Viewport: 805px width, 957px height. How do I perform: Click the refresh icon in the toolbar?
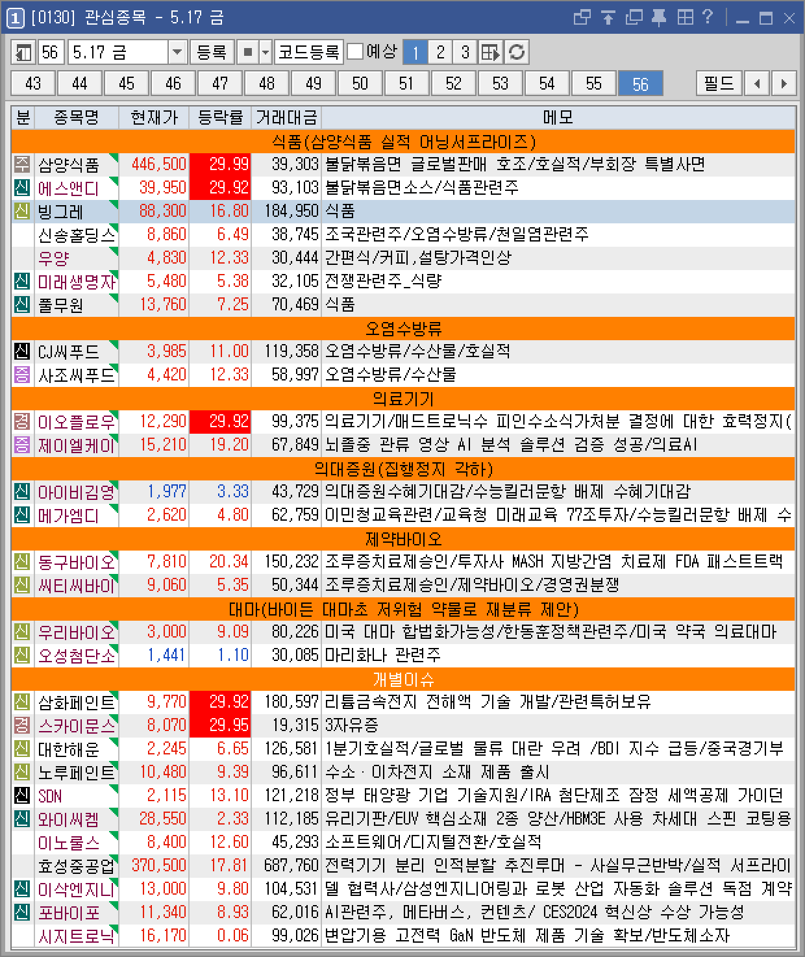pyautogui.click(x=517, y=52)
